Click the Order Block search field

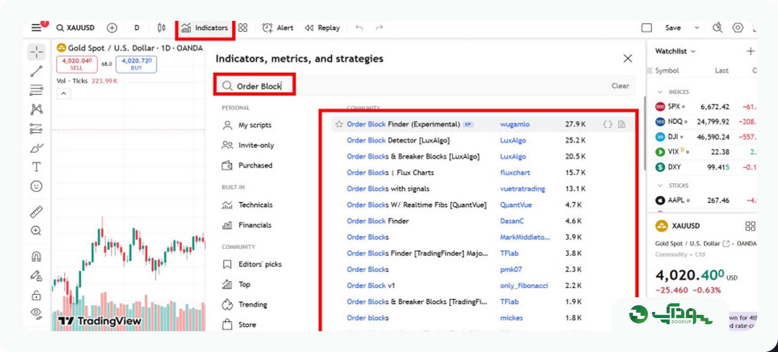(x=425, y=86)
